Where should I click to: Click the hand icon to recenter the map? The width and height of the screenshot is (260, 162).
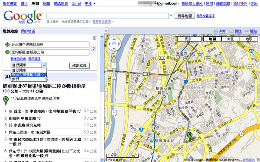[x=114, y=44]
